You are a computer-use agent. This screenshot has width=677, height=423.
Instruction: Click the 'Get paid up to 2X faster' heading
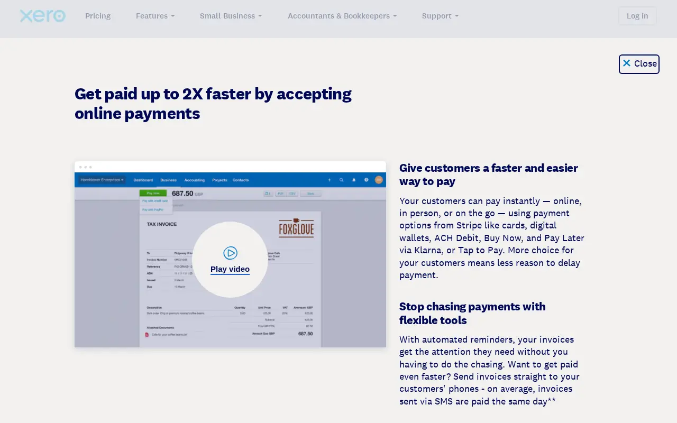click(x=213, y=104)
